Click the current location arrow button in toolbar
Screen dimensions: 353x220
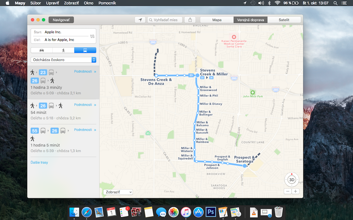[x=140, y=20]
